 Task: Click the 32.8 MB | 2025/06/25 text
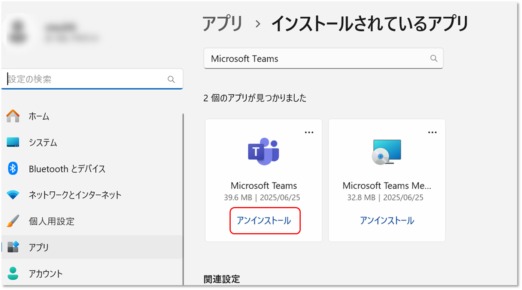[x=385, y=198]
